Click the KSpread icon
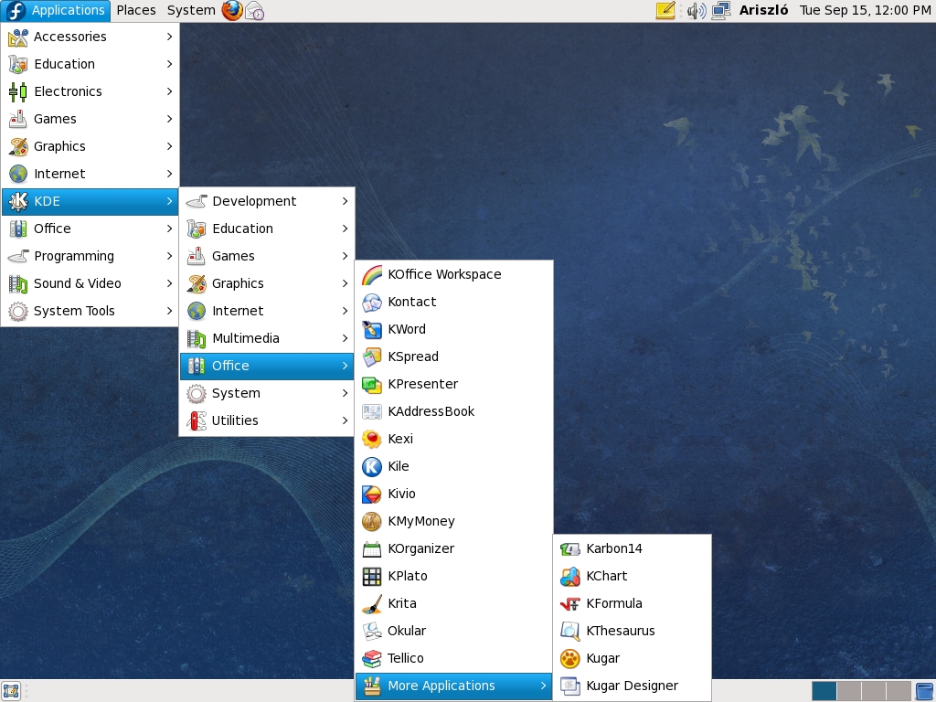936x702 pixels. (372, 357)
